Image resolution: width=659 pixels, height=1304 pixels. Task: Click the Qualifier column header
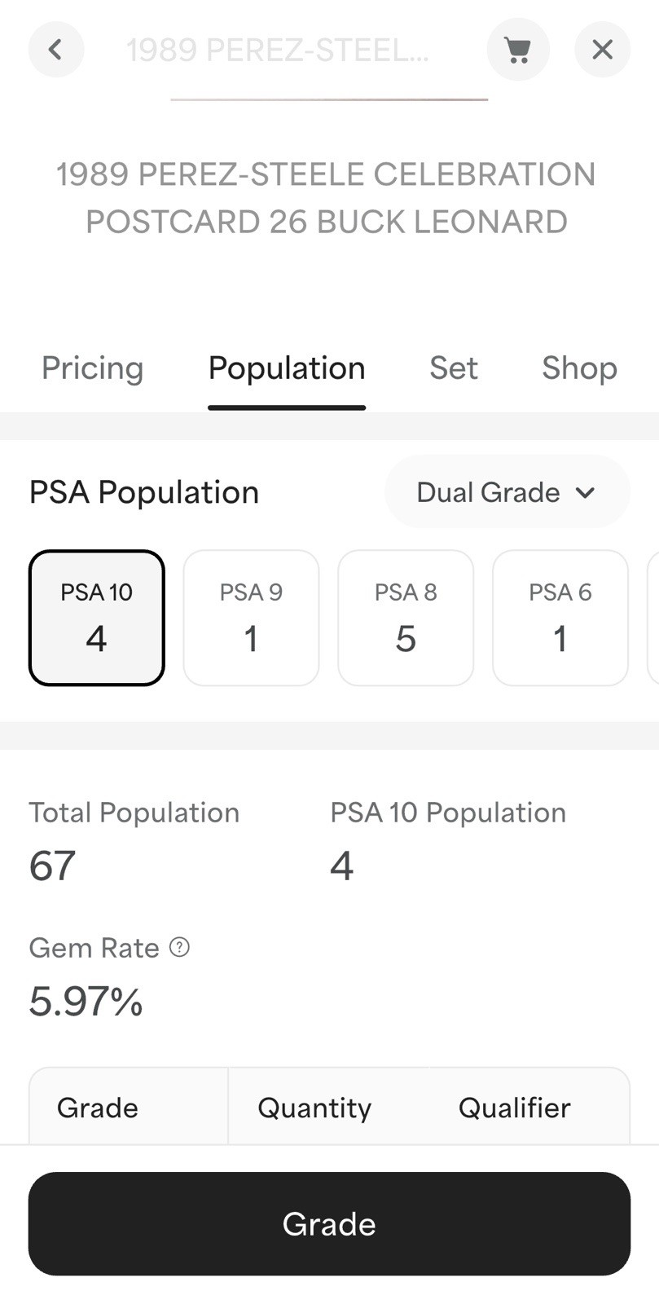[x=515, y=1108]
